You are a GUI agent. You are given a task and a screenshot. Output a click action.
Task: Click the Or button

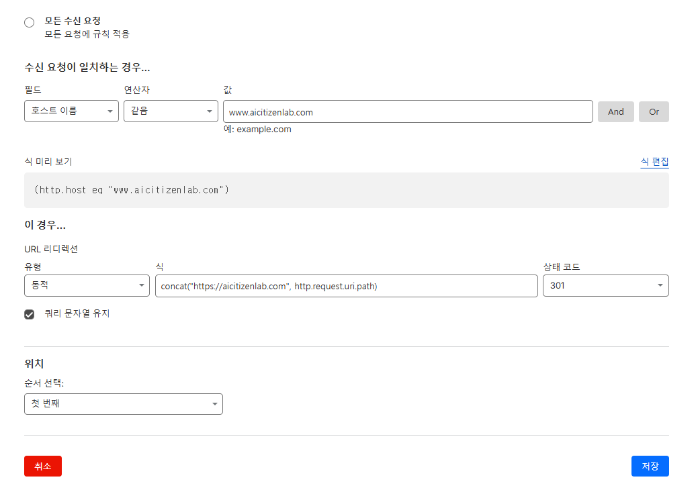[x=654, y=111]
